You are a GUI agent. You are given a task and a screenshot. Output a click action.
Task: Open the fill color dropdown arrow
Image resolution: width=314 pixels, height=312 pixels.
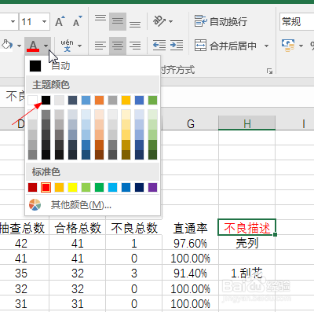pyautogui.click(x=19, y=46)
